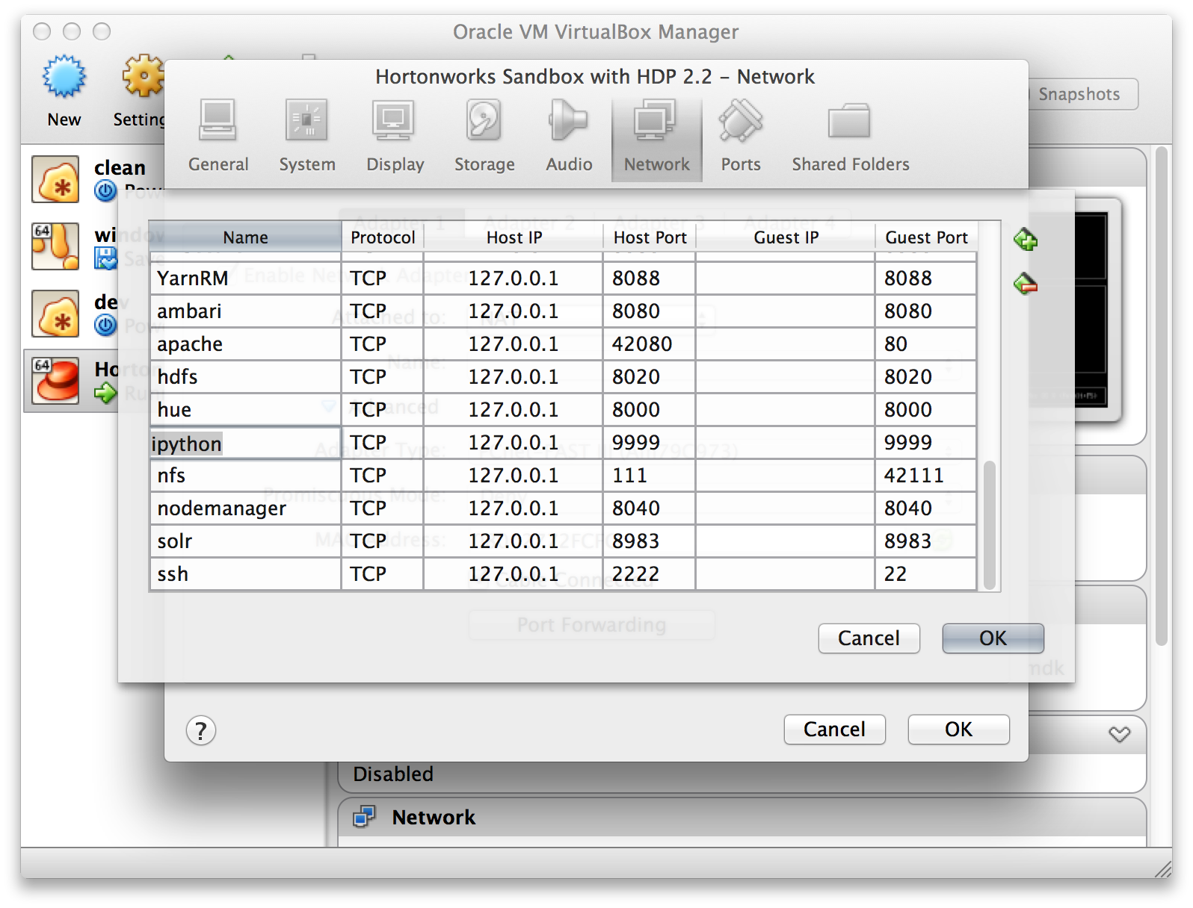Select the hue rule name cell
1193x908 pixels.
(x=245, y=409)
